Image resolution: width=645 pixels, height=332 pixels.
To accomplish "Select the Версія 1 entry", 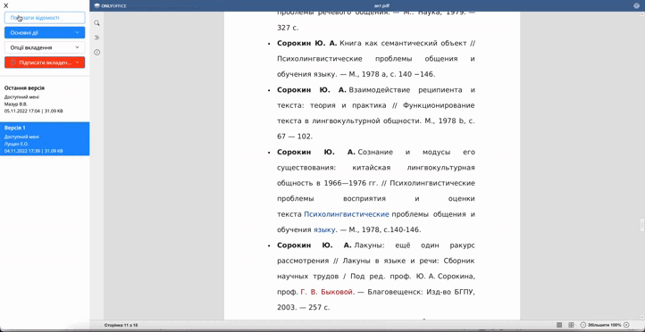I will (x=45, y=139).
